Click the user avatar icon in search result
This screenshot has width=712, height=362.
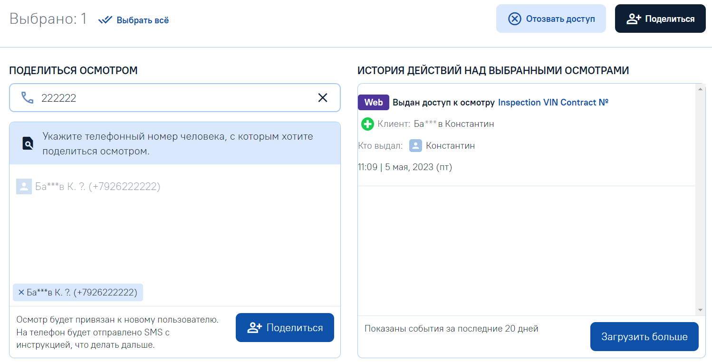click(24, 186)
